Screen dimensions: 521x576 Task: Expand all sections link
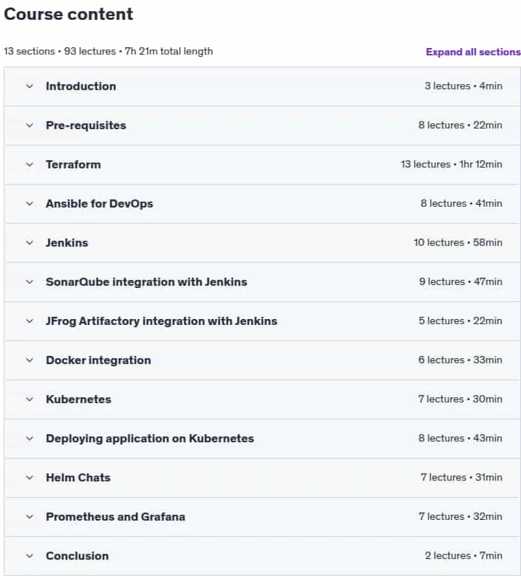coord(473,52)
